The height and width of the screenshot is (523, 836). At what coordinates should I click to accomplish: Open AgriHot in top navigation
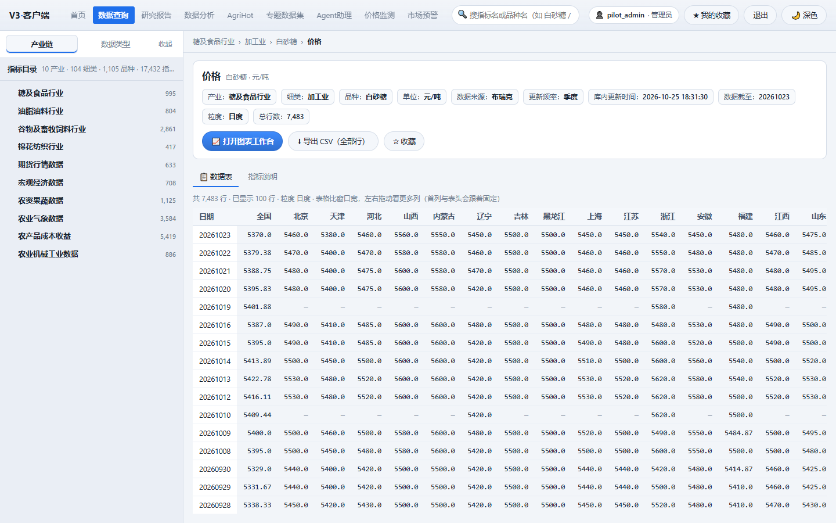tap(240, 15)
